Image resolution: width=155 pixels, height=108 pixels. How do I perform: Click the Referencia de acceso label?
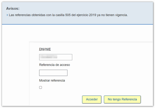point(55,65)
